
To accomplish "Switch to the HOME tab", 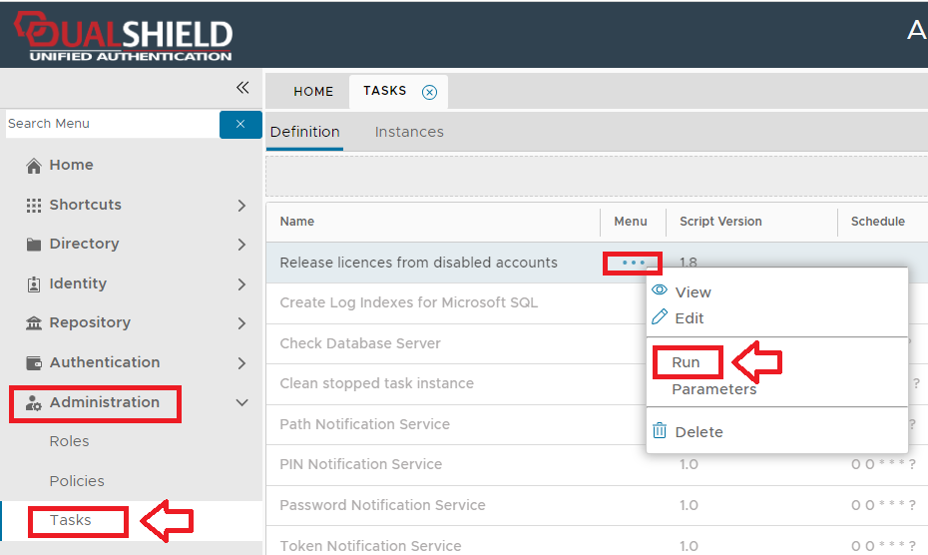I will [313, 92].
